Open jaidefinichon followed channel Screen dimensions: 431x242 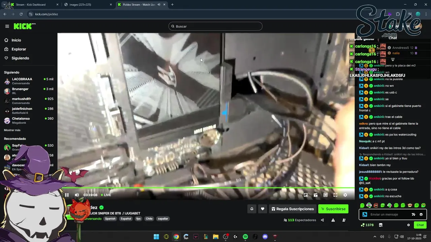point(29,111)
